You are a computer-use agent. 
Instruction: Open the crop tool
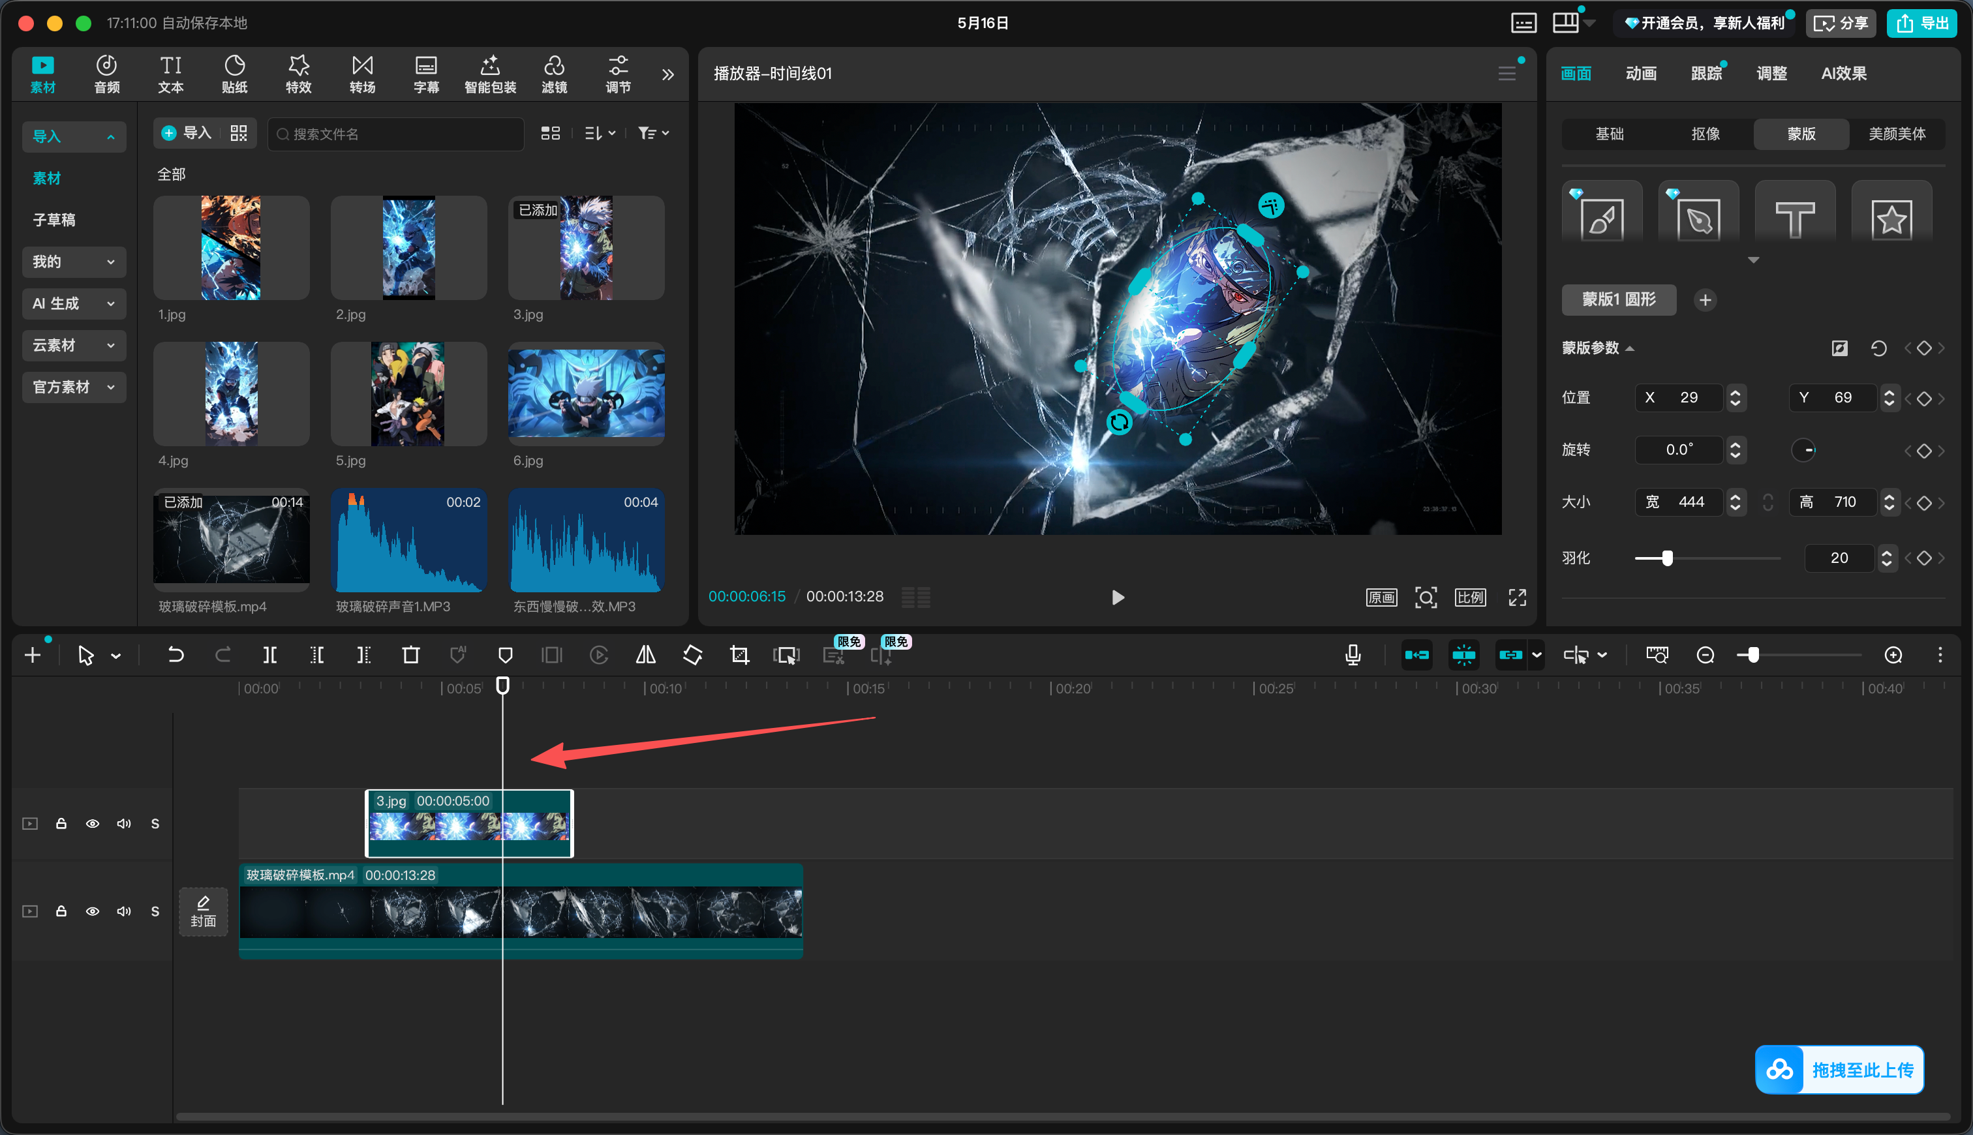click(739, 655)
